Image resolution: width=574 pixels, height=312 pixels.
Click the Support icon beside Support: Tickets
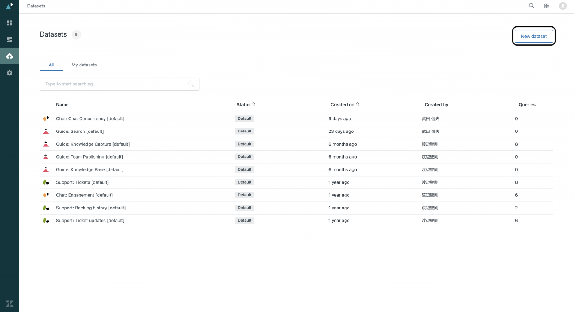pyautogui.click(x=46, y=182)
